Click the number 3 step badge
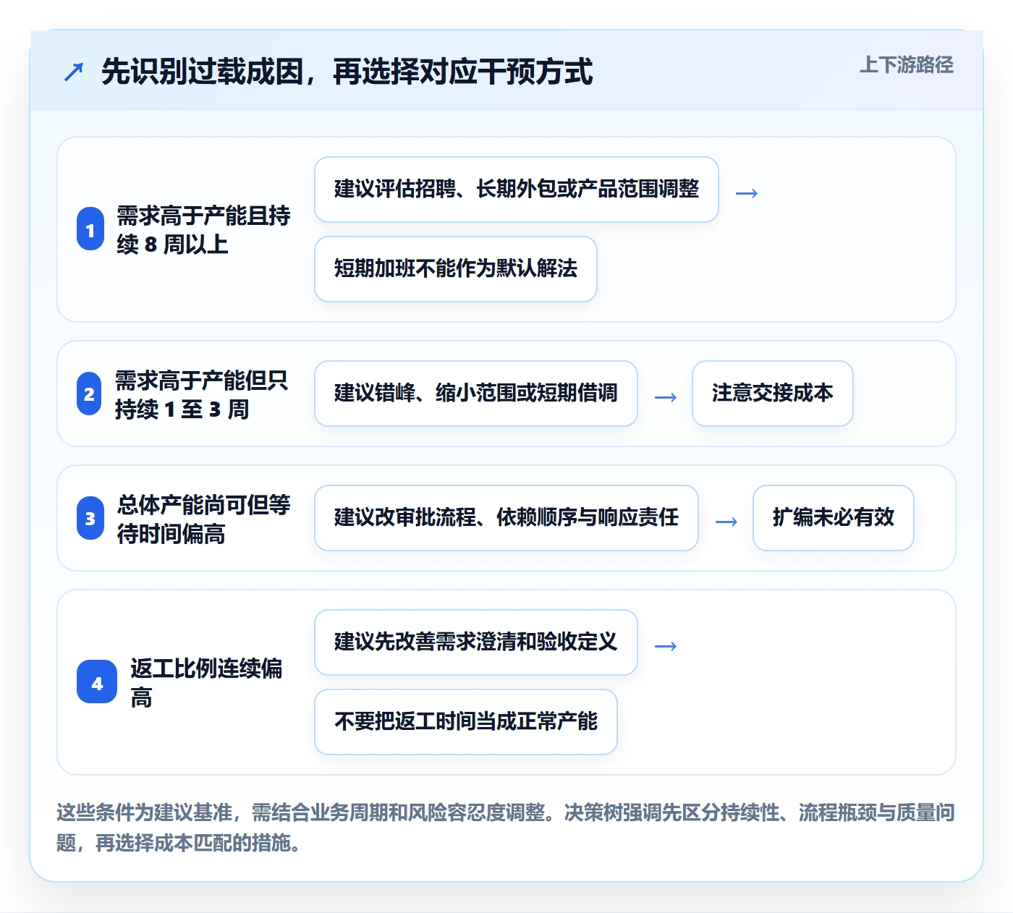The height and width of the screenshot is (913, 1013). 90,518
